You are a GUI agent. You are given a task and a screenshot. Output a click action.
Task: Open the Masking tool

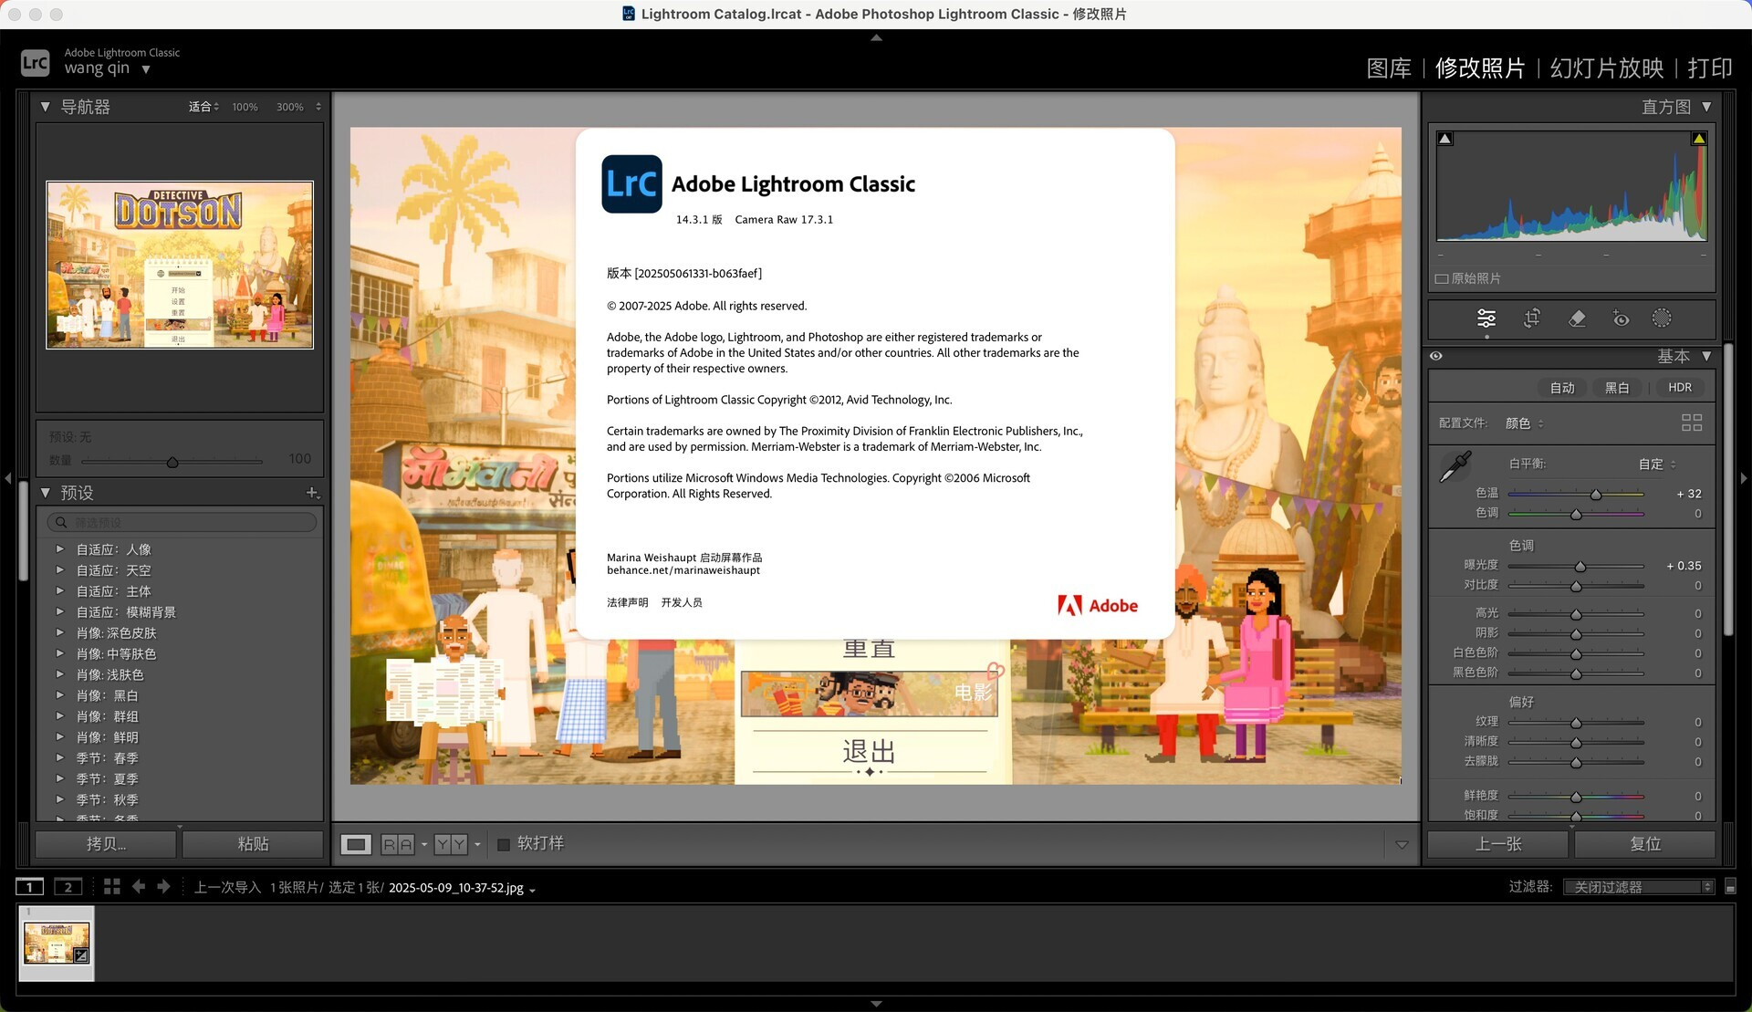[x=1662, y=318]
